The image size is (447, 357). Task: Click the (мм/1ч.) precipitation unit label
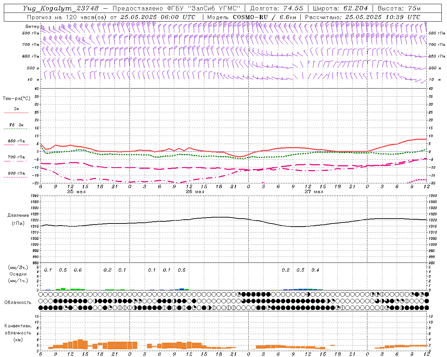[x=18, y=281]
